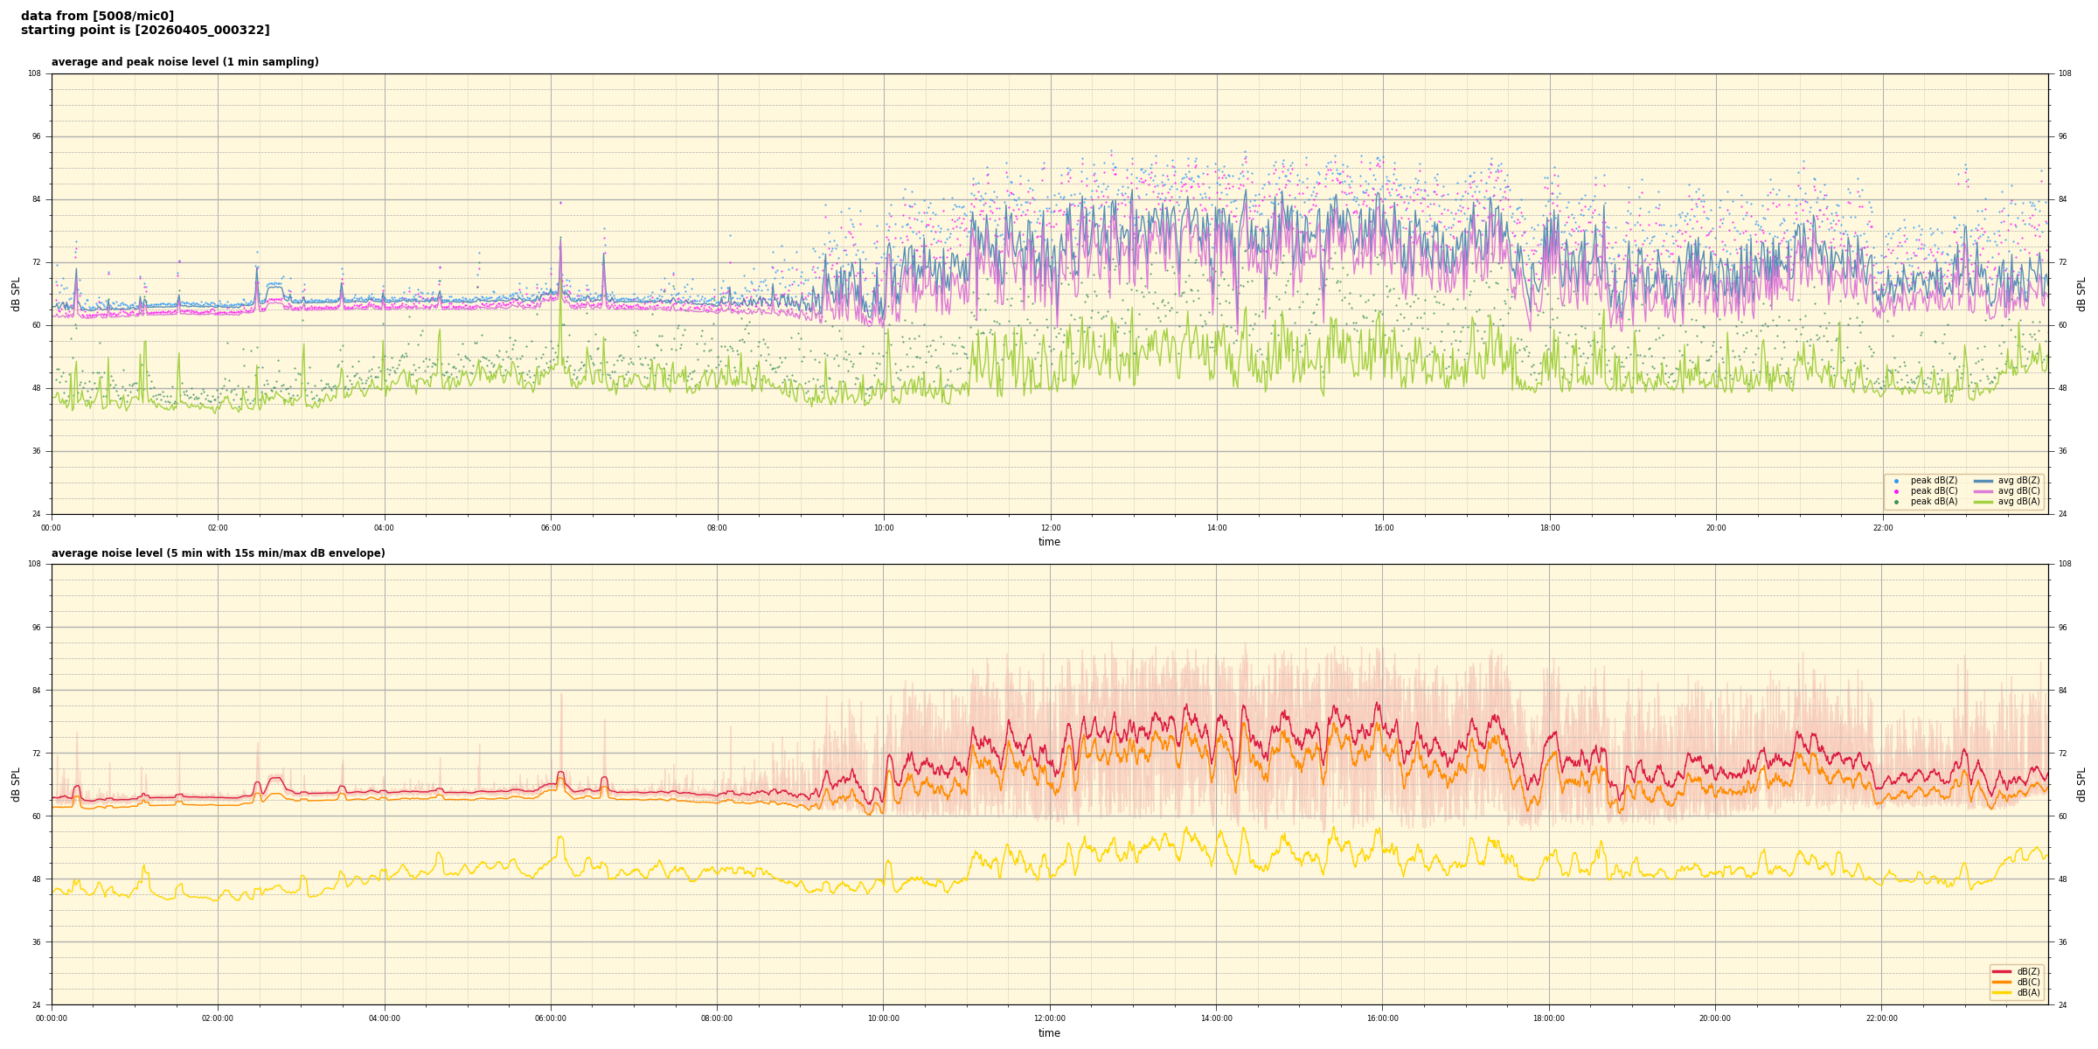
Task: Click the 22:00:00 tick label on bottom chart
Action: pyautogui.click(x=1881, y=1018)
